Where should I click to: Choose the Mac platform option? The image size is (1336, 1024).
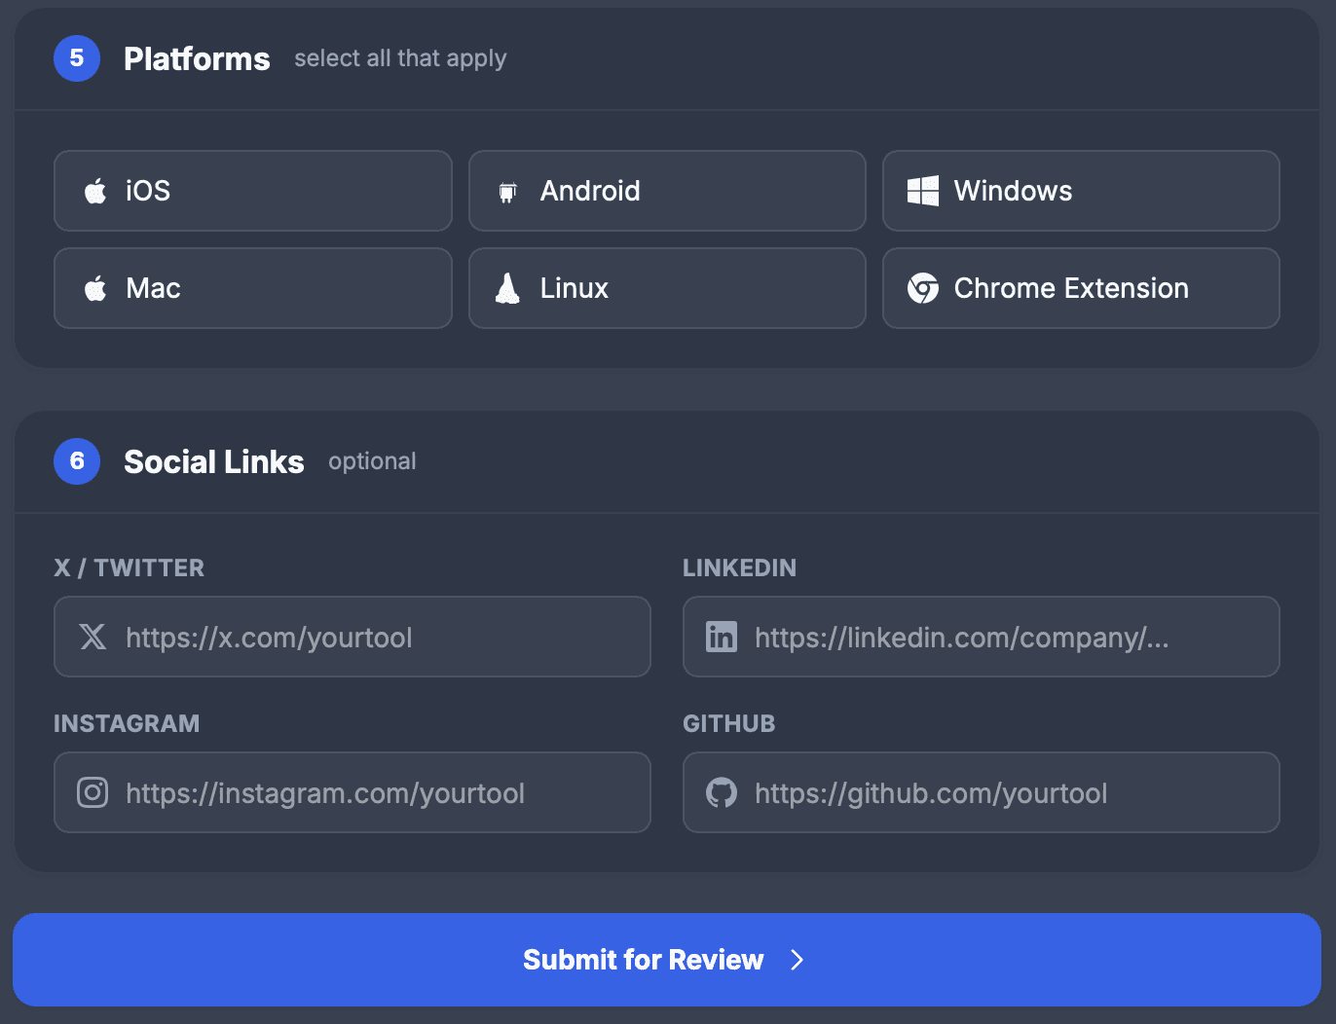coord(253,288)
